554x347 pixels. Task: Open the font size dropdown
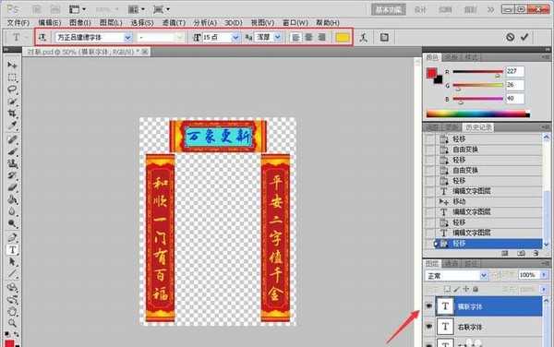click(235, 37)
